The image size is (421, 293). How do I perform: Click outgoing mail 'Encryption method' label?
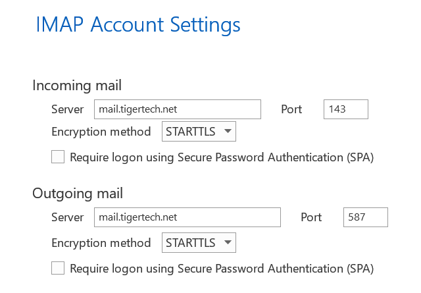[x=101, y=243]
